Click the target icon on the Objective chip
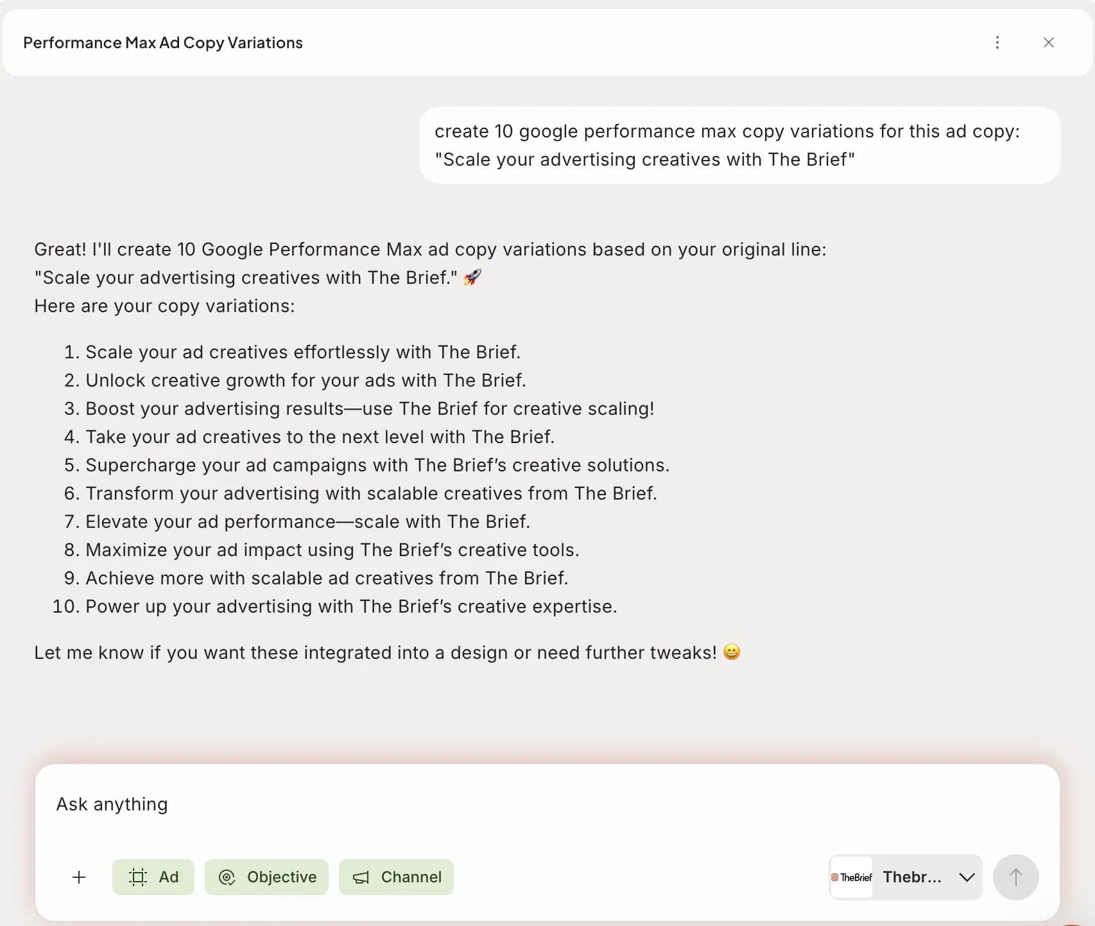The image size is (1095, 926). (228, 877)
